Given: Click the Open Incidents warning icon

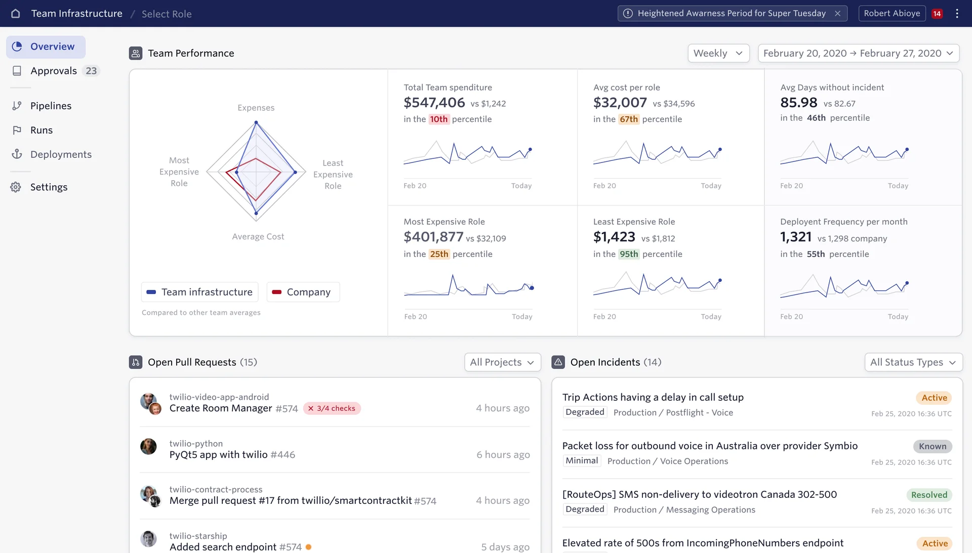Looking at the screenshot, I should (x=558, y=362).
